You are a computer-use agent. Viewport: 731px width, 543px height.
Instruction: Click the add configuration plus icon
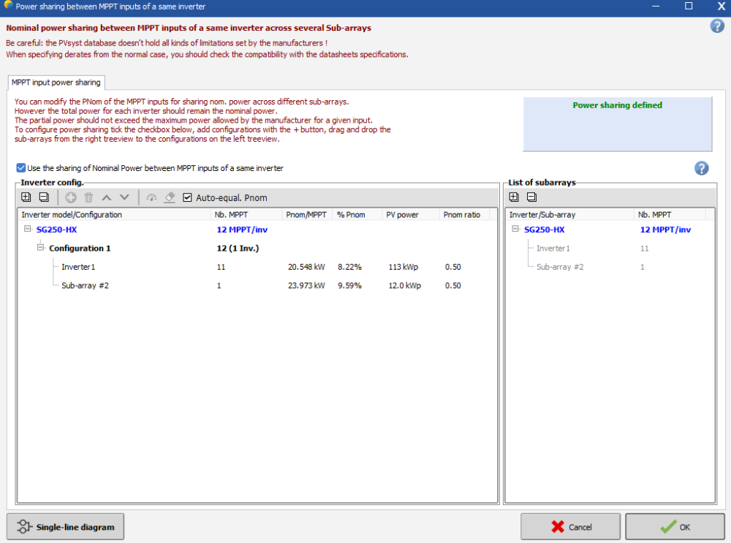[x=71, y=197]
